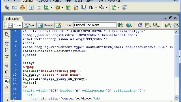Insert a Div Tag
This screenshot has width=181, height=102.
(39, 8)
